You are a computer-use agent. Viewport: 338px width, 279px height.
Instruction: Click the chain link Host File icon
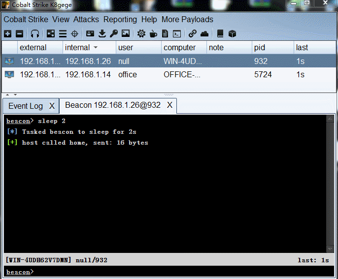(x=193, y=34)
